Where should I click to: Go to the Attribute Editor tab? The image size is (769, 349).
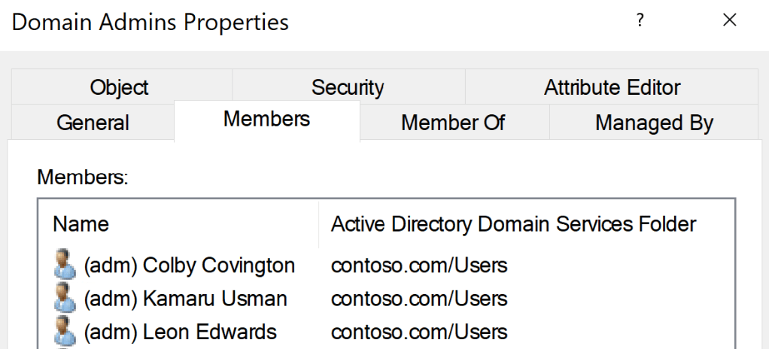612,87
